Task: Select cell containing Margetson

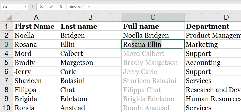Action: pos(91,63)
